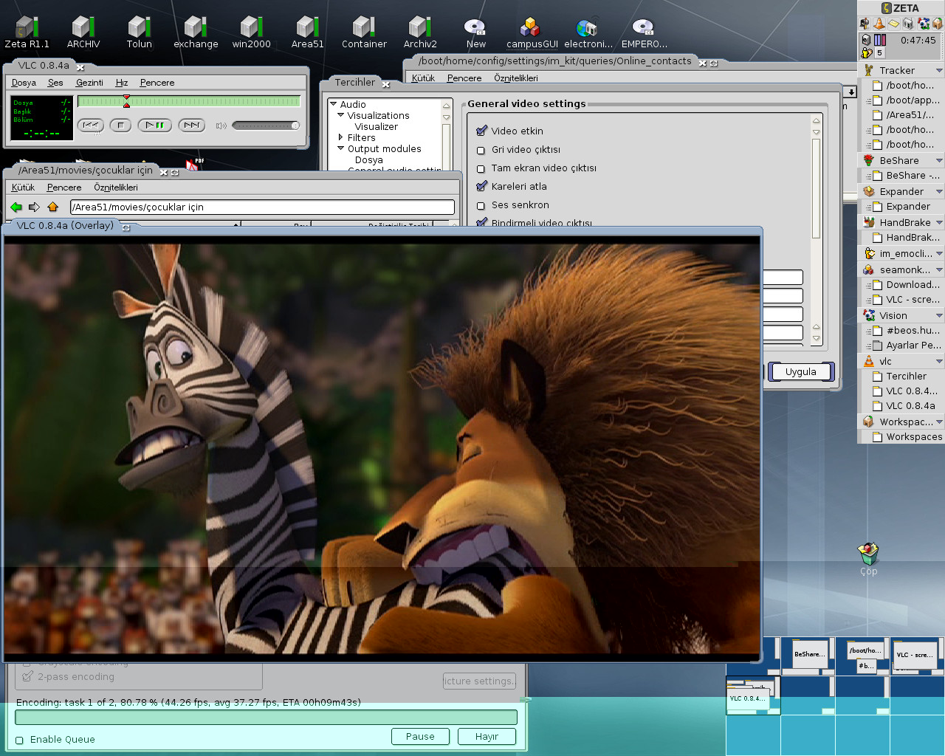The image size is (945, 756).
Task: Click the encoding progress bar
Action: 266,717
